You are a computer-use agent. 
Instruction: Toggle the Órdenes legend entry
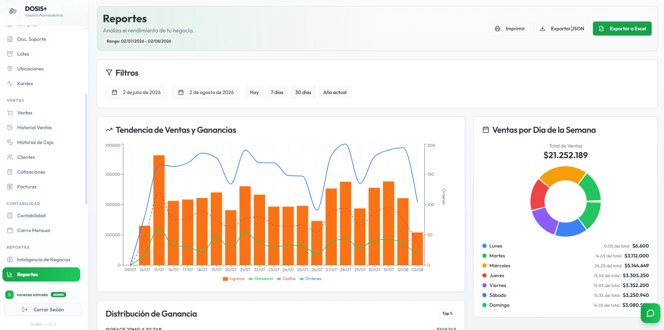[x=310, y=279]
